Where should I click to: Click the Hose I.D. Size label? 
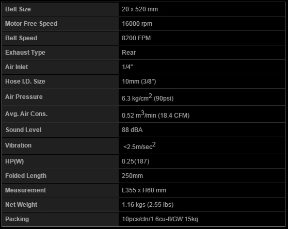pos(25,81)
